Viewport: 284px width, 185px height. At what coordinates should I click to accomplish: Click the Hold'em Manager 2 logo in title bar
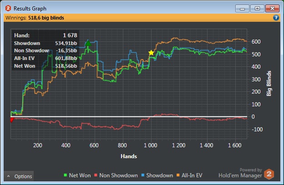pyautogui.click(x=8, y=8)
